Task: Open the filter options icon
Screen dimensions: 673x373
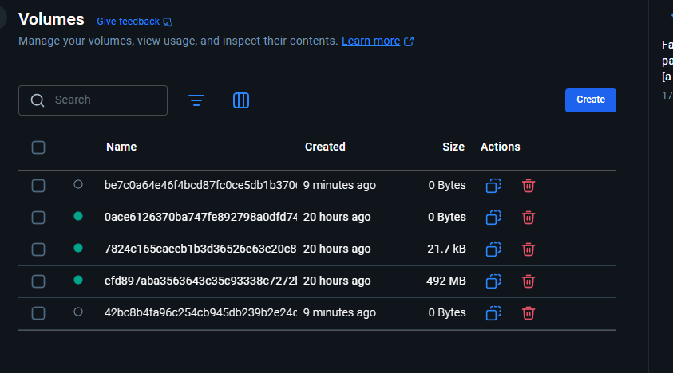Action: 196,100
